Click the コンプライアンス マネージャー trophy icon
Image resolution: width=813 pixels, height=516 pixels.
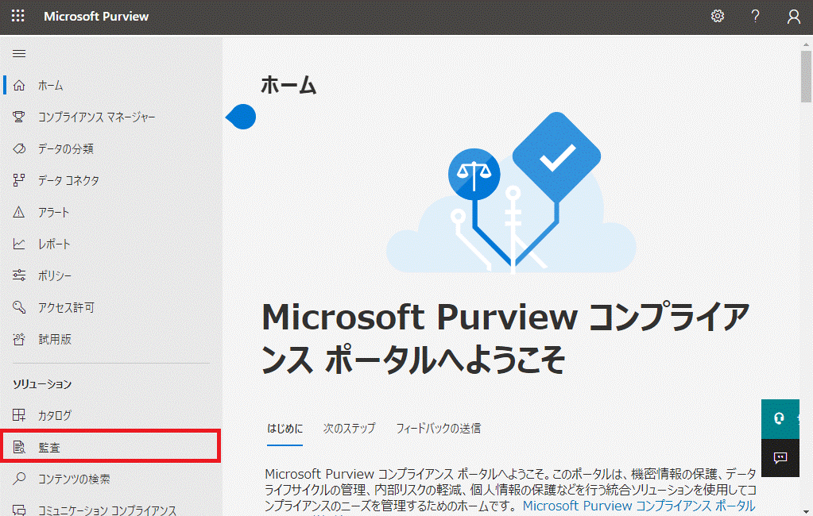pyautogui.click(x=19, y=117)
